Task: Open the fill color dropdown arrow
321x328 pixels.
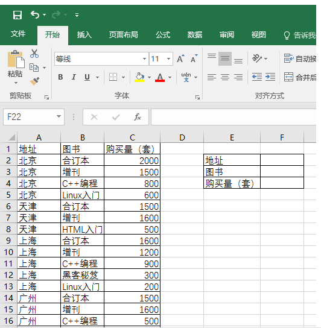Action: 149,77
